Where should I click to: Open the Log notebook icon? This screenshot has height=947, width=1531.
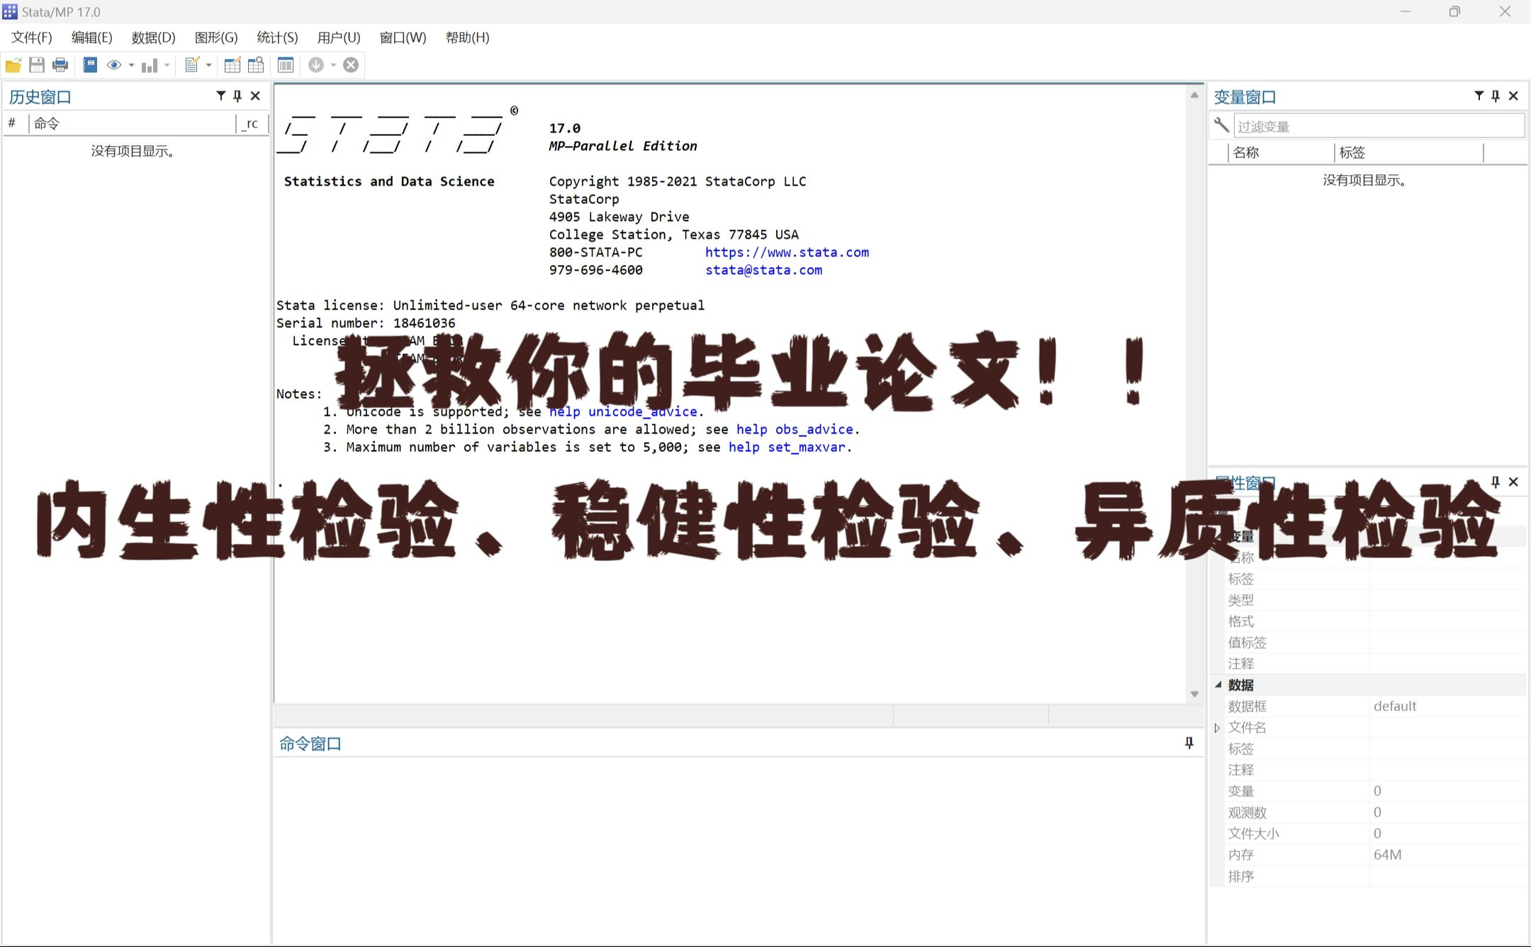point(90,65)
